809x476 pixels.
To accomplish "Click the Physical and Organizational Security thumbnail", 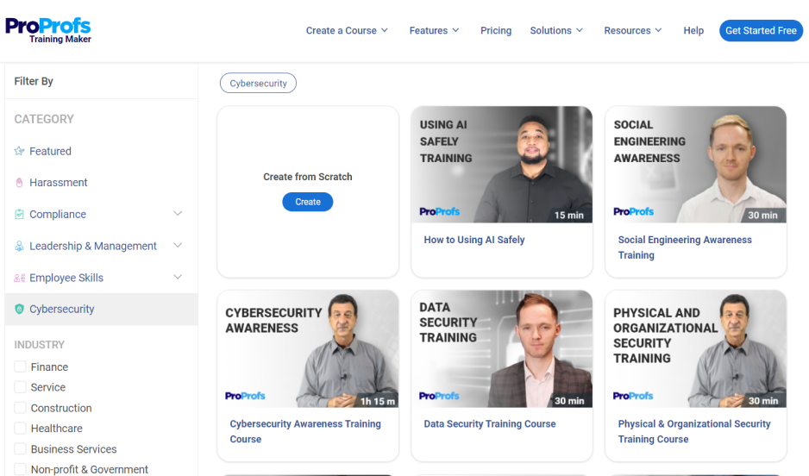I will click(x=695, y=349).
